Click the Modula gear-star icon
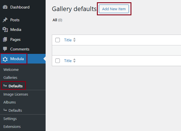 [x=5, y=59]
